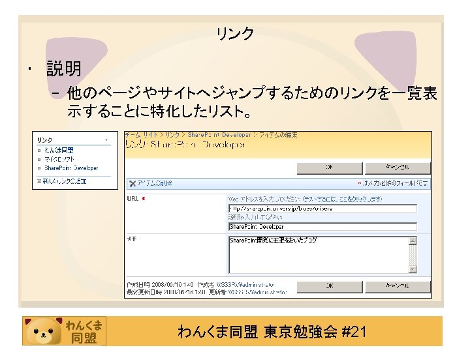
Task: Click the 説明 heading text
Action: coord(64,68)
